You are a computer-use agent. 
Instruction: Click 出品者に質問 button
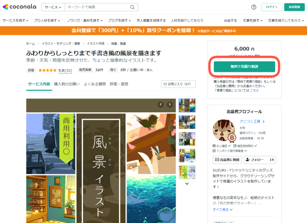pos(227,160)
